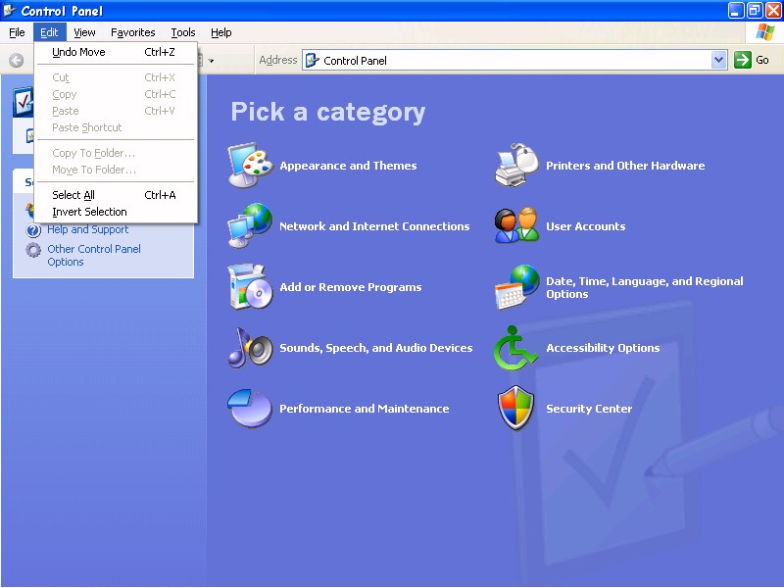Click the Sounds, Speech, and Audio Devices icon
Image resolution: width=784 pixels, height=588 pixels.
coord(250,348)
